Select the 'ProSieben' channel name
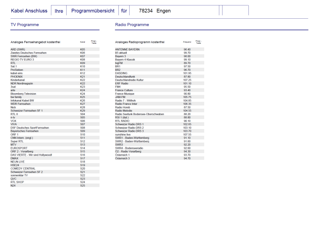 pyautogui.click(x=17, y=70)
